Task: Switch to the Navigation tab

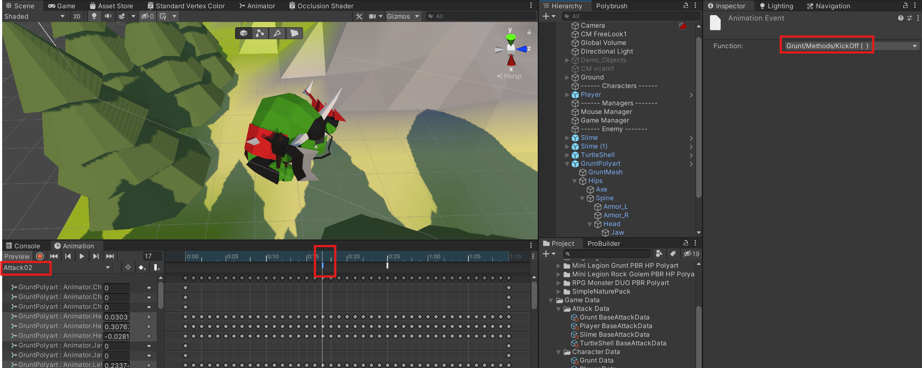Action: pos(828,6)
